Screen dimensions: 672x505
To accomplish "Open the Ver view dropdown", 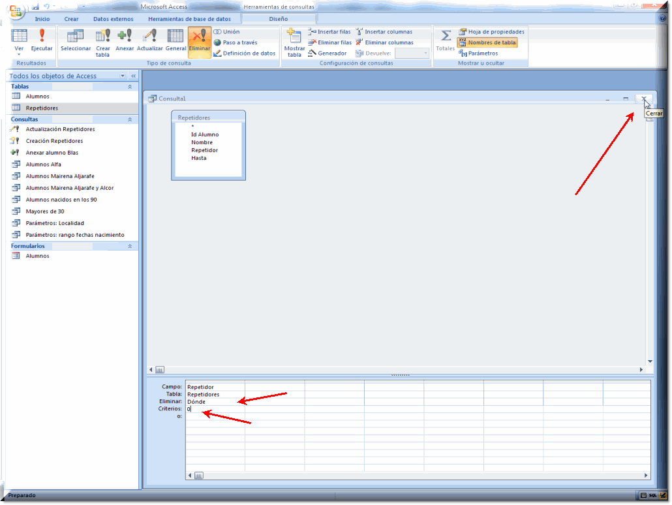I will 19,54.
